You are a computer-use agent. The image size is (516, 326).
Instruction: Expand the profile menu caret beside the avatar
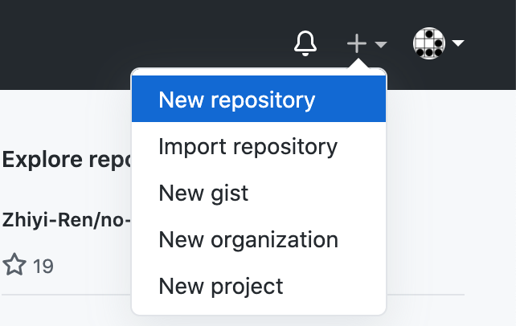458,43
